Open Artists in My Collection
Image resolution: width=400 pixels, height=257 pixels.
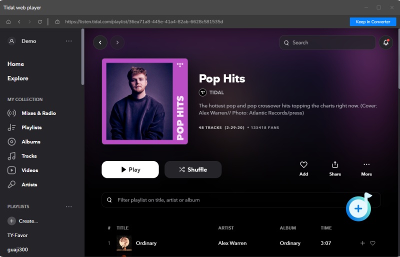click(x=22, y=184)
